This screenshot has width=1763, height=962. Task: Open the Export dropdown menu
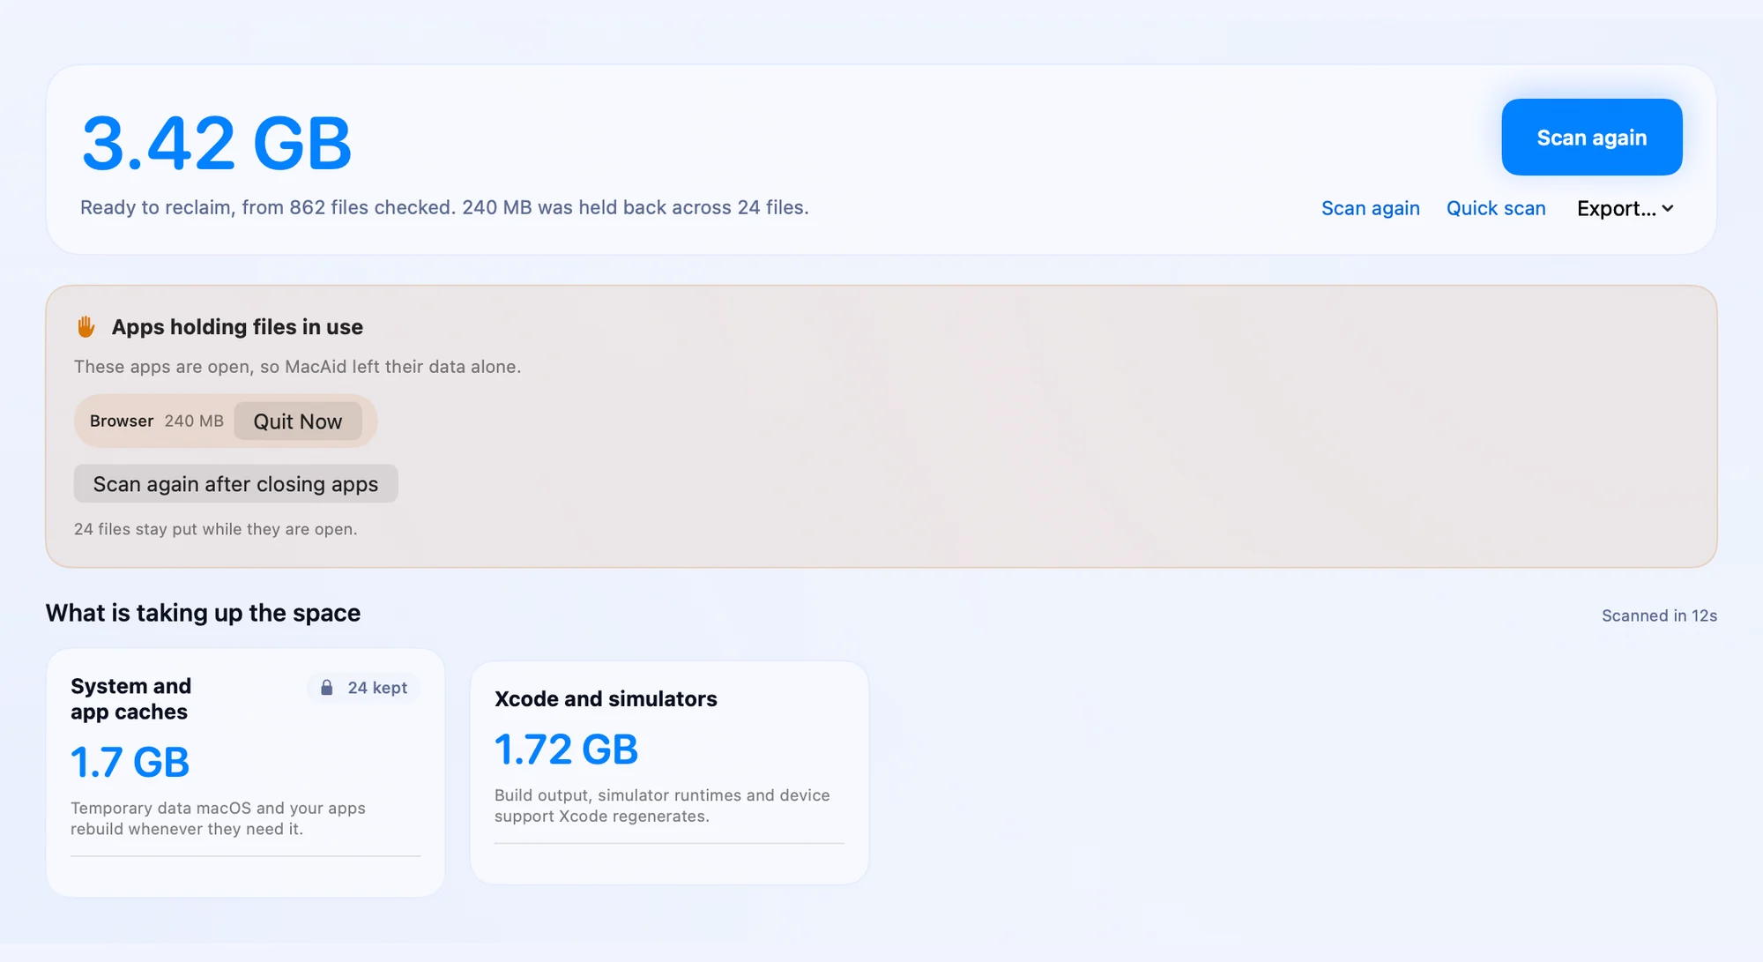coord(1625,208)
